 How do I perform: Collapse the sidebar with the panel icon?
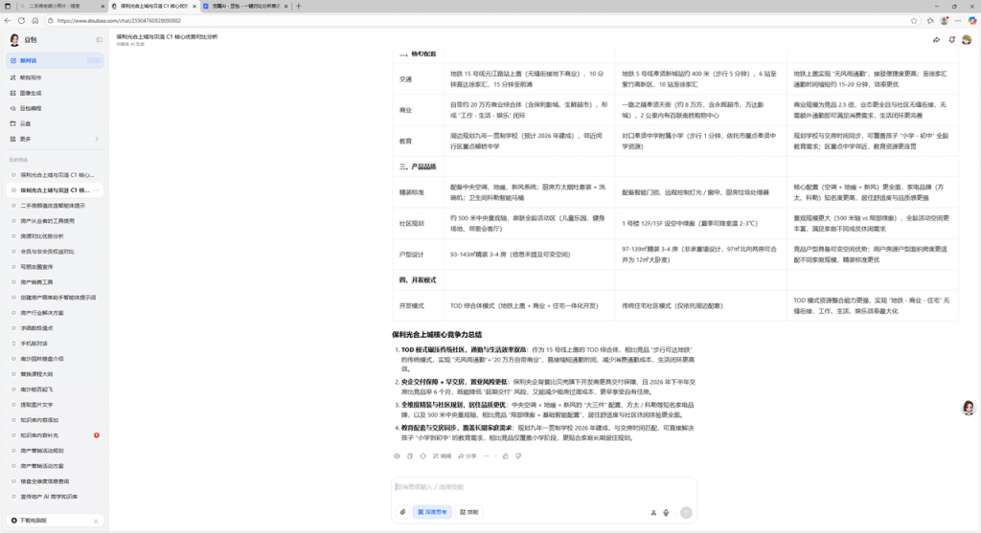tap(99, 40)
